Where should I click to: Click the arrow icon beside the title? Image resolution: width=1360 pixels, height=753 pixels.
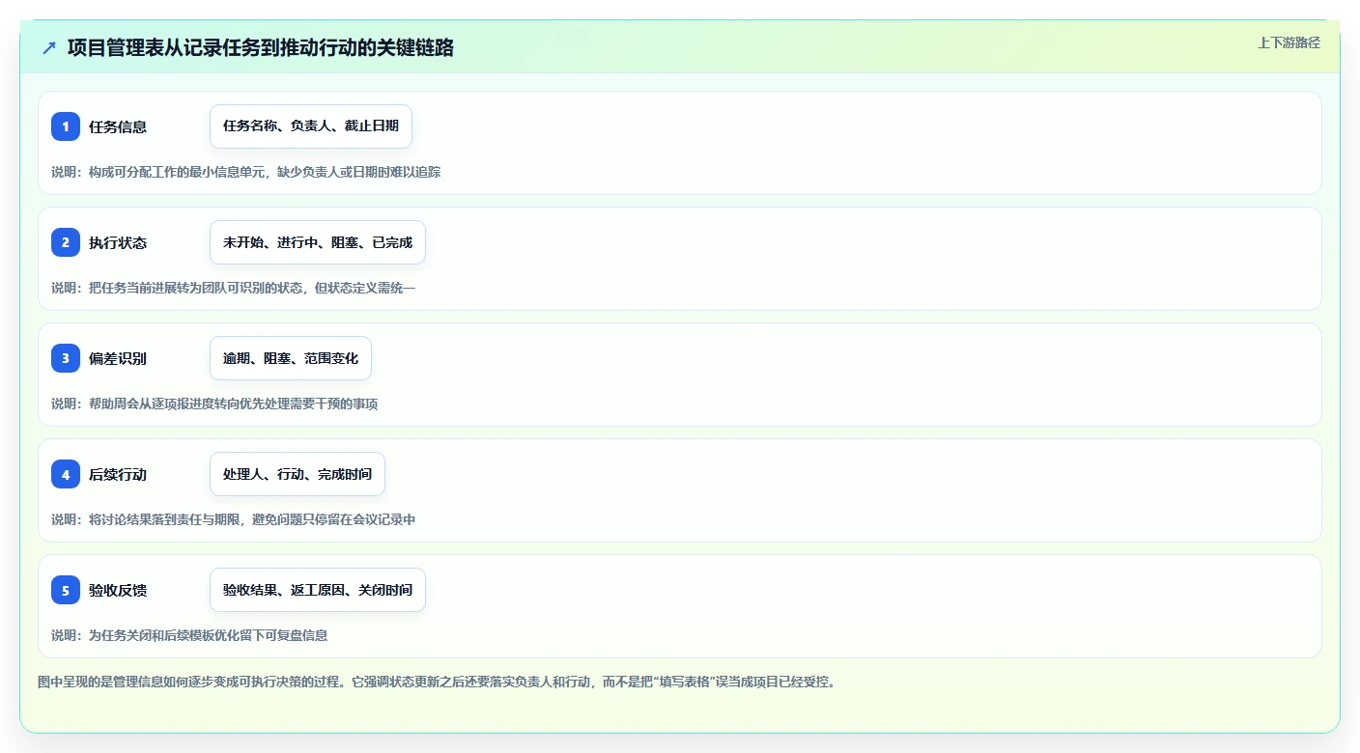tap(49, 47)
